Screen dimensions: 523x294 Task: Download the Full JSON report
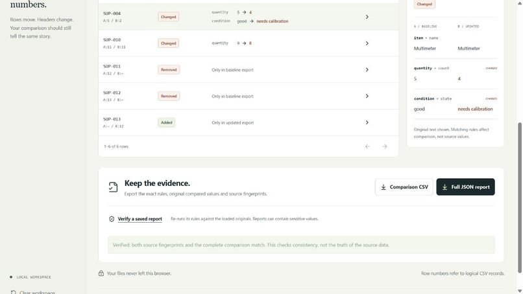(465, 187)
